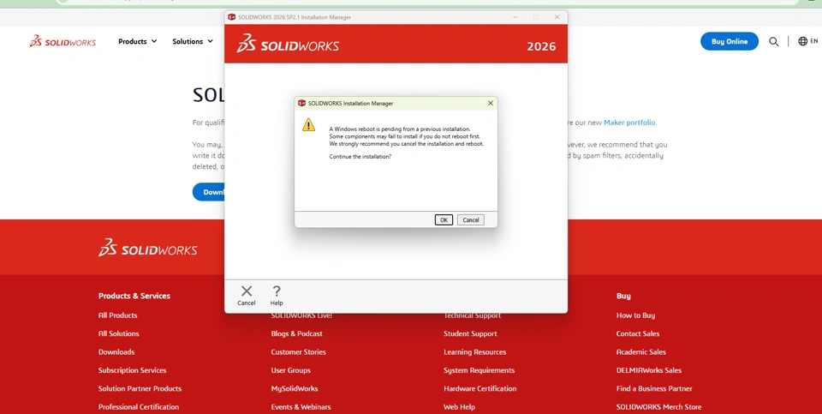Click the Installation Manager title bar icon

[x=232, y=17]
